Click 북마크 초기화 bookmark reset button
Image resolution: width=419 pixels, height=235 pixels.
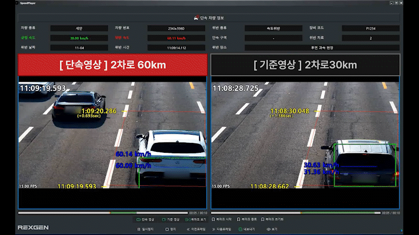272,219
